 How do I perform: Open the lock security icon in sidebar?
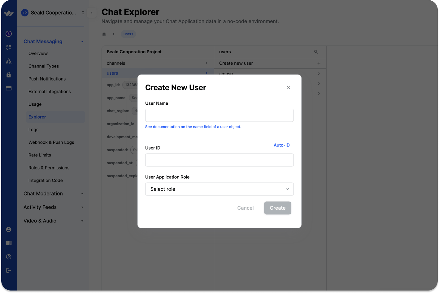click(9, 75)
